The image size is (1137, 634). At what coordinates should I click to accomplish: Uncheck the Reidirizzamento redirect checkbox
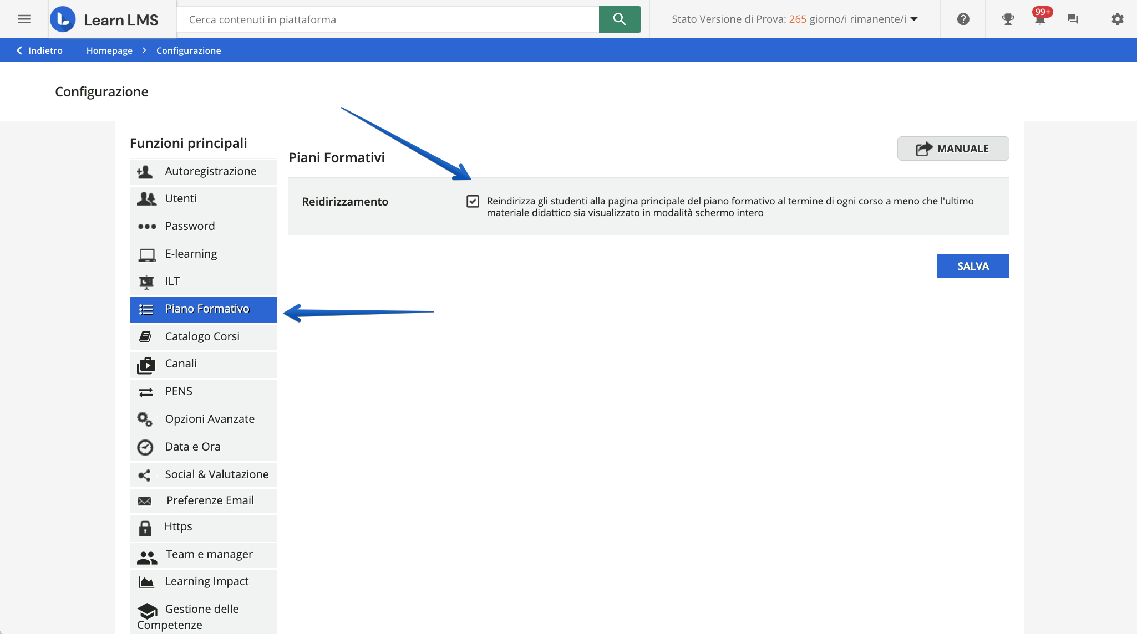pos(473,201)
